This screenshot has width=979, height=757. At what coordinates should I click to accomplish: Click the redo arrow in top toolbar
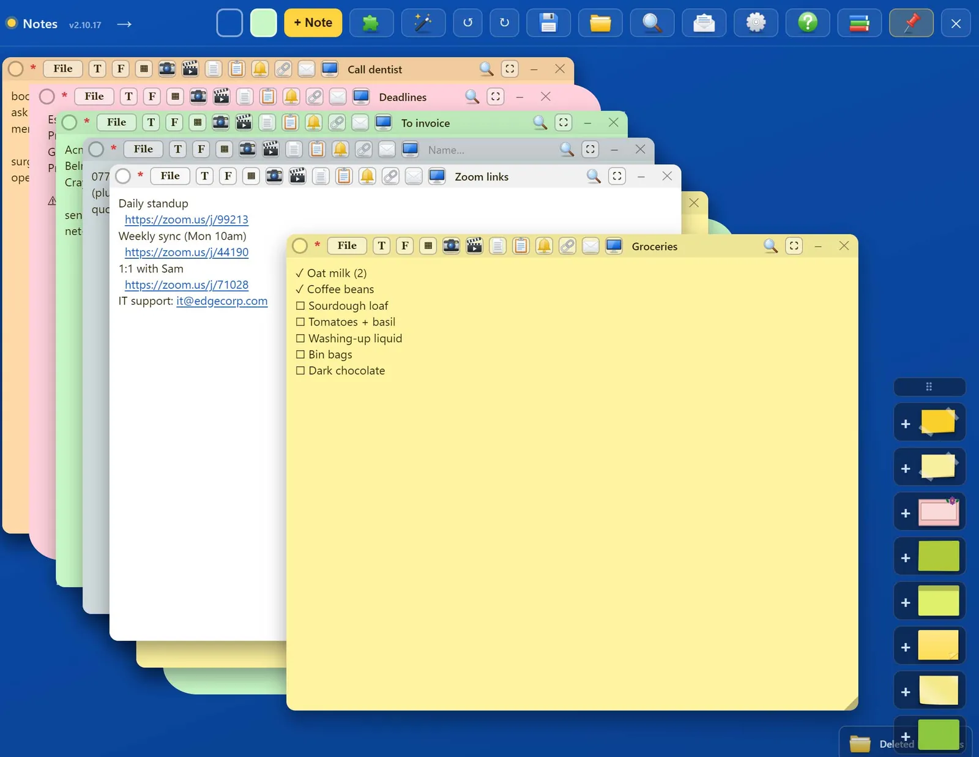(x=504, y=23)
